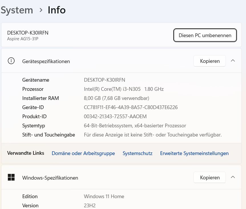Open the Systemschutz link

coord(138,153)
